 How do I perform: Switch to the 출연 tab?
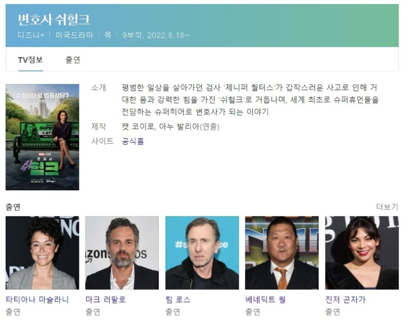point(73,60)
